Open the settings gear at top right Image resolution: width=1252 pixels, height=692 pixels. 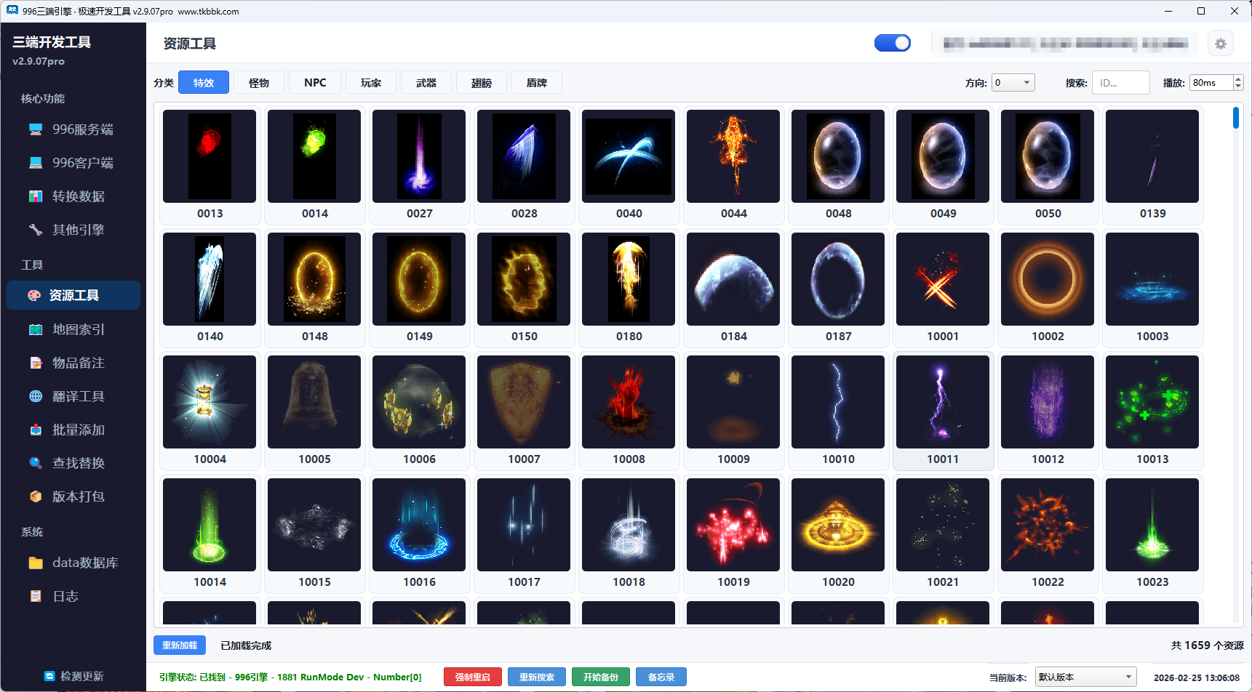[x=1220, y=43]
